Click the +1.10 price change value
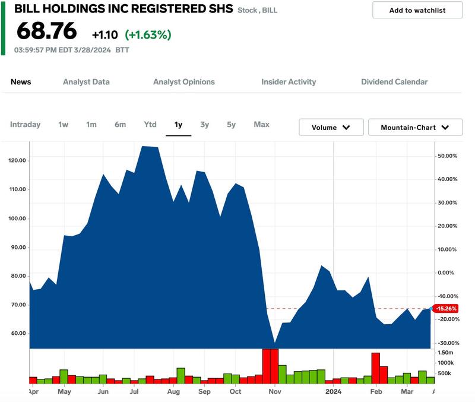475x402 pixels. (105, 35)
